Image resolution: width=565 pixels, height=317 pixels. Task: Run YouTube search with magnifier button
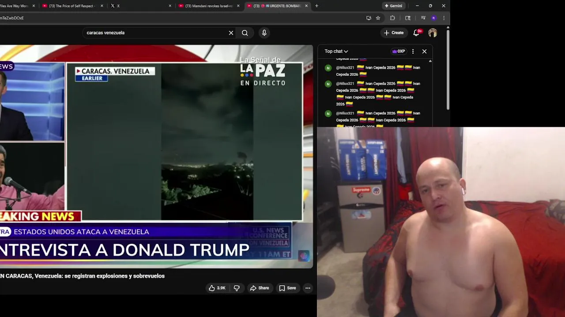[x=245, y=33]
